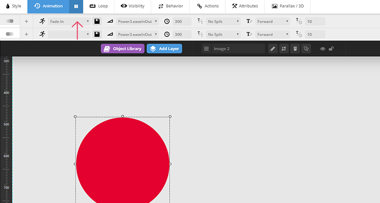Click the save icon in second animation row
This screenshot has width=380, height=203.
coord(97,34)
